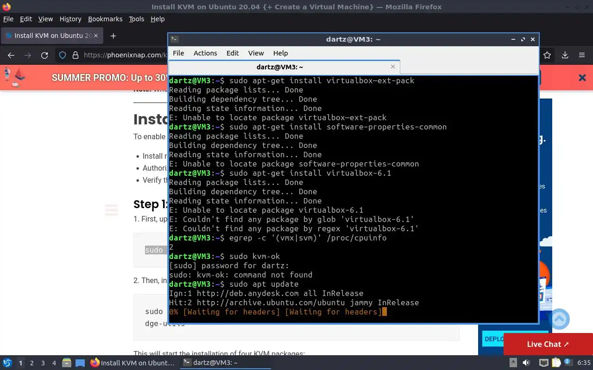The image size is (593, 370).
Task: Maximize the terminal window
Action: pyautogui.click(x=523, y=39)
